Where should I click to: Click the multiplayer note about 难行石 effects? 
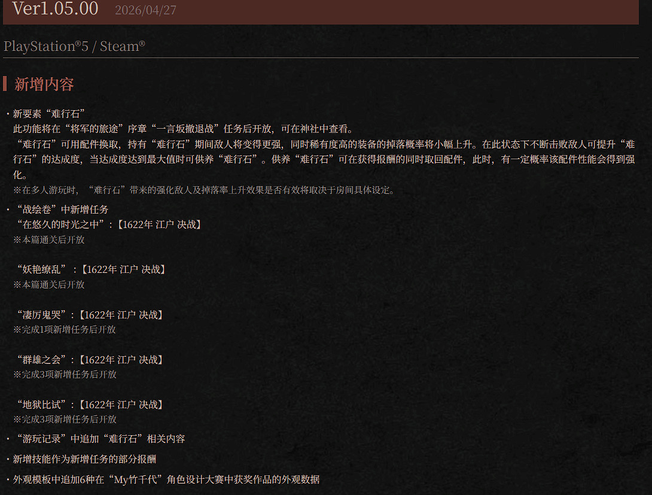click(203, 190)
